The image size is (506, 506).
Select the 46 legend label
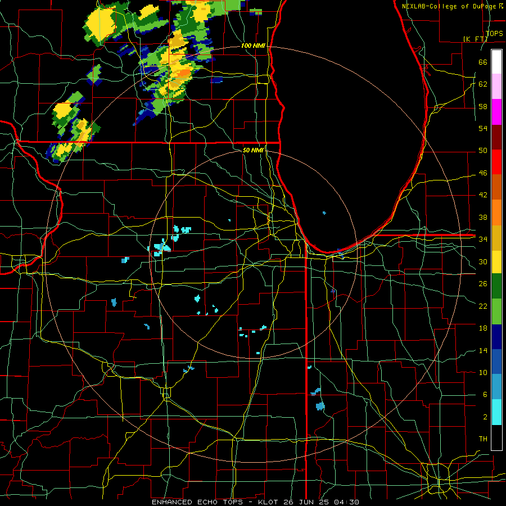[483, 173]
